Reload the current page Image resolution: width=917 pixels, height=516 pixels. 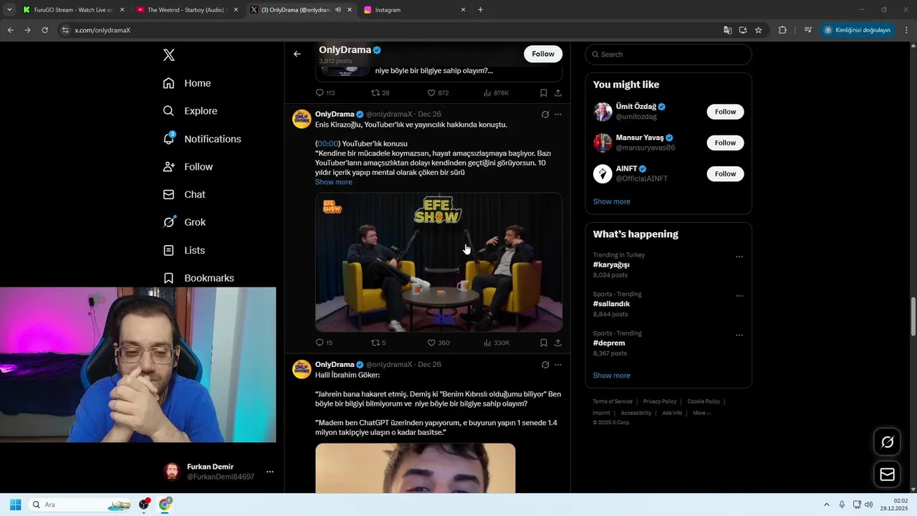coord(44,30)
